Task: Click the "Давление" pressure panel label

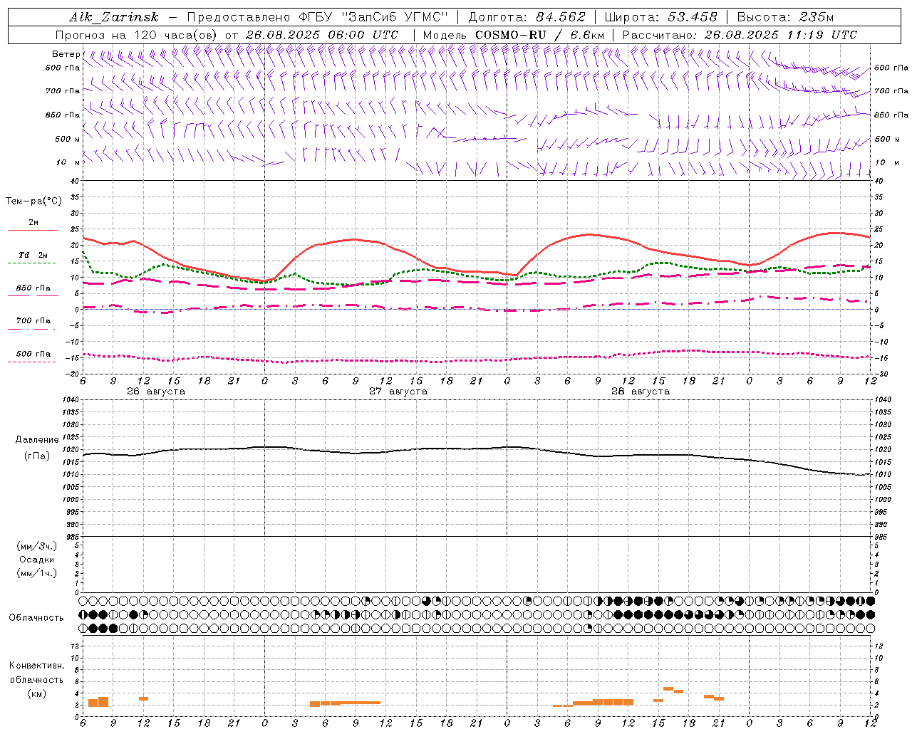Action: (x=37, y=440)
